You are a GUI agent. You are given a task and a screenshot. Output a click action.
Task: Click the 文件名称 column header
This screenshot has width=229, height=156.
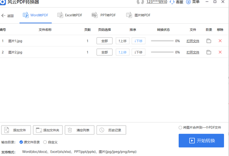pyautogui.click(x=45, y=30)
